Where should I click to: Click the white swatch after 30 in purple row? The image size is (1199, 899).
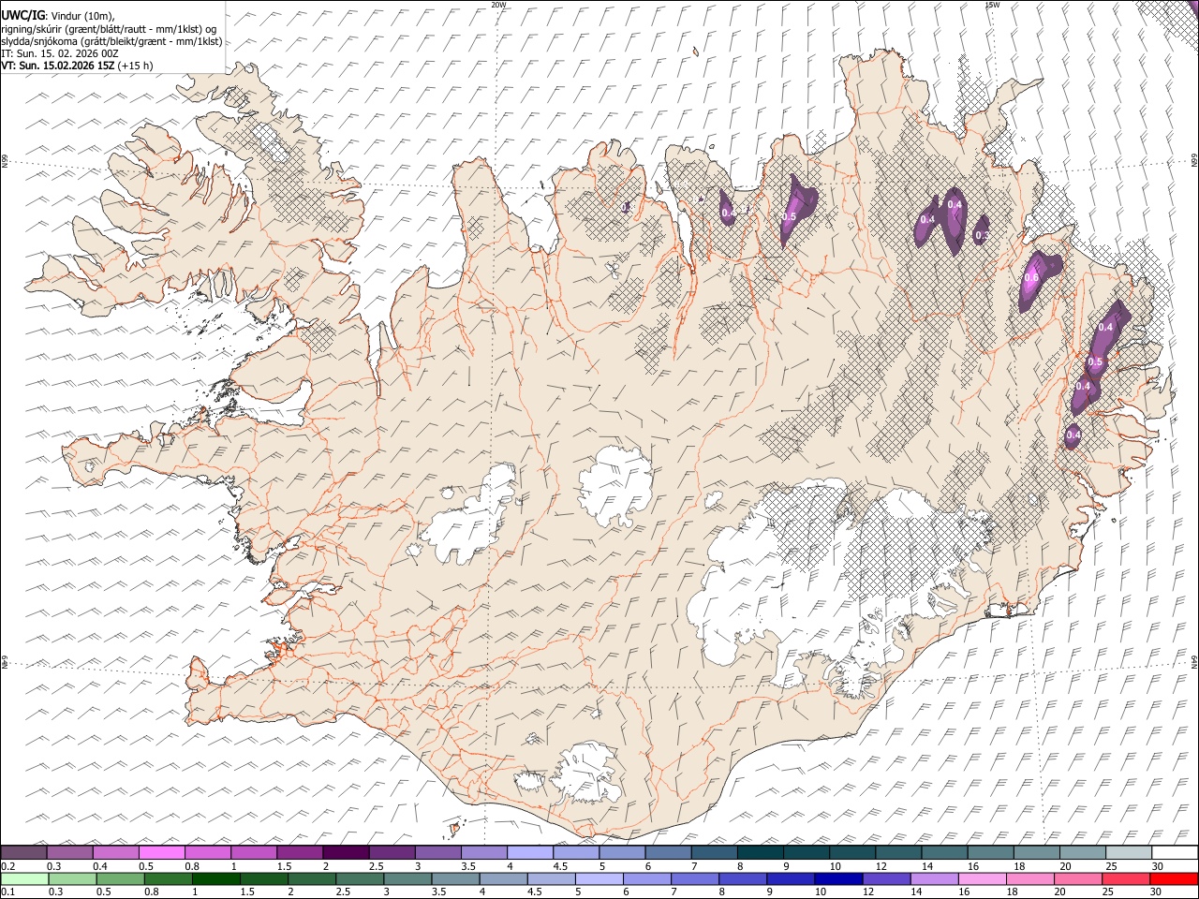click(x=1174, y=852)
